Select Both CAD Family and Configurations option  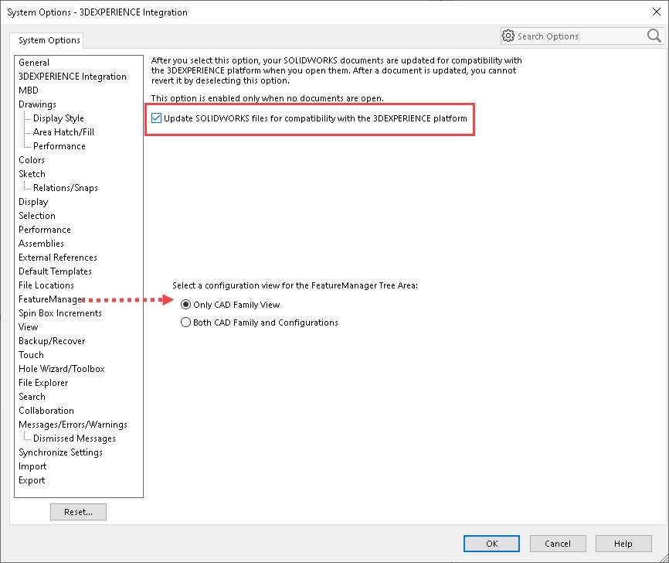[185, 322]
